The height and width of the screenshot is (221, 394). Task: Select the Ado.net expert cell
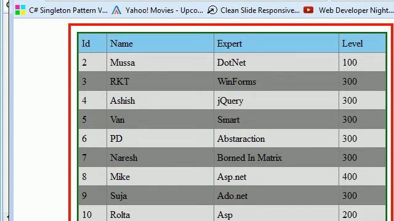point(276,196)
